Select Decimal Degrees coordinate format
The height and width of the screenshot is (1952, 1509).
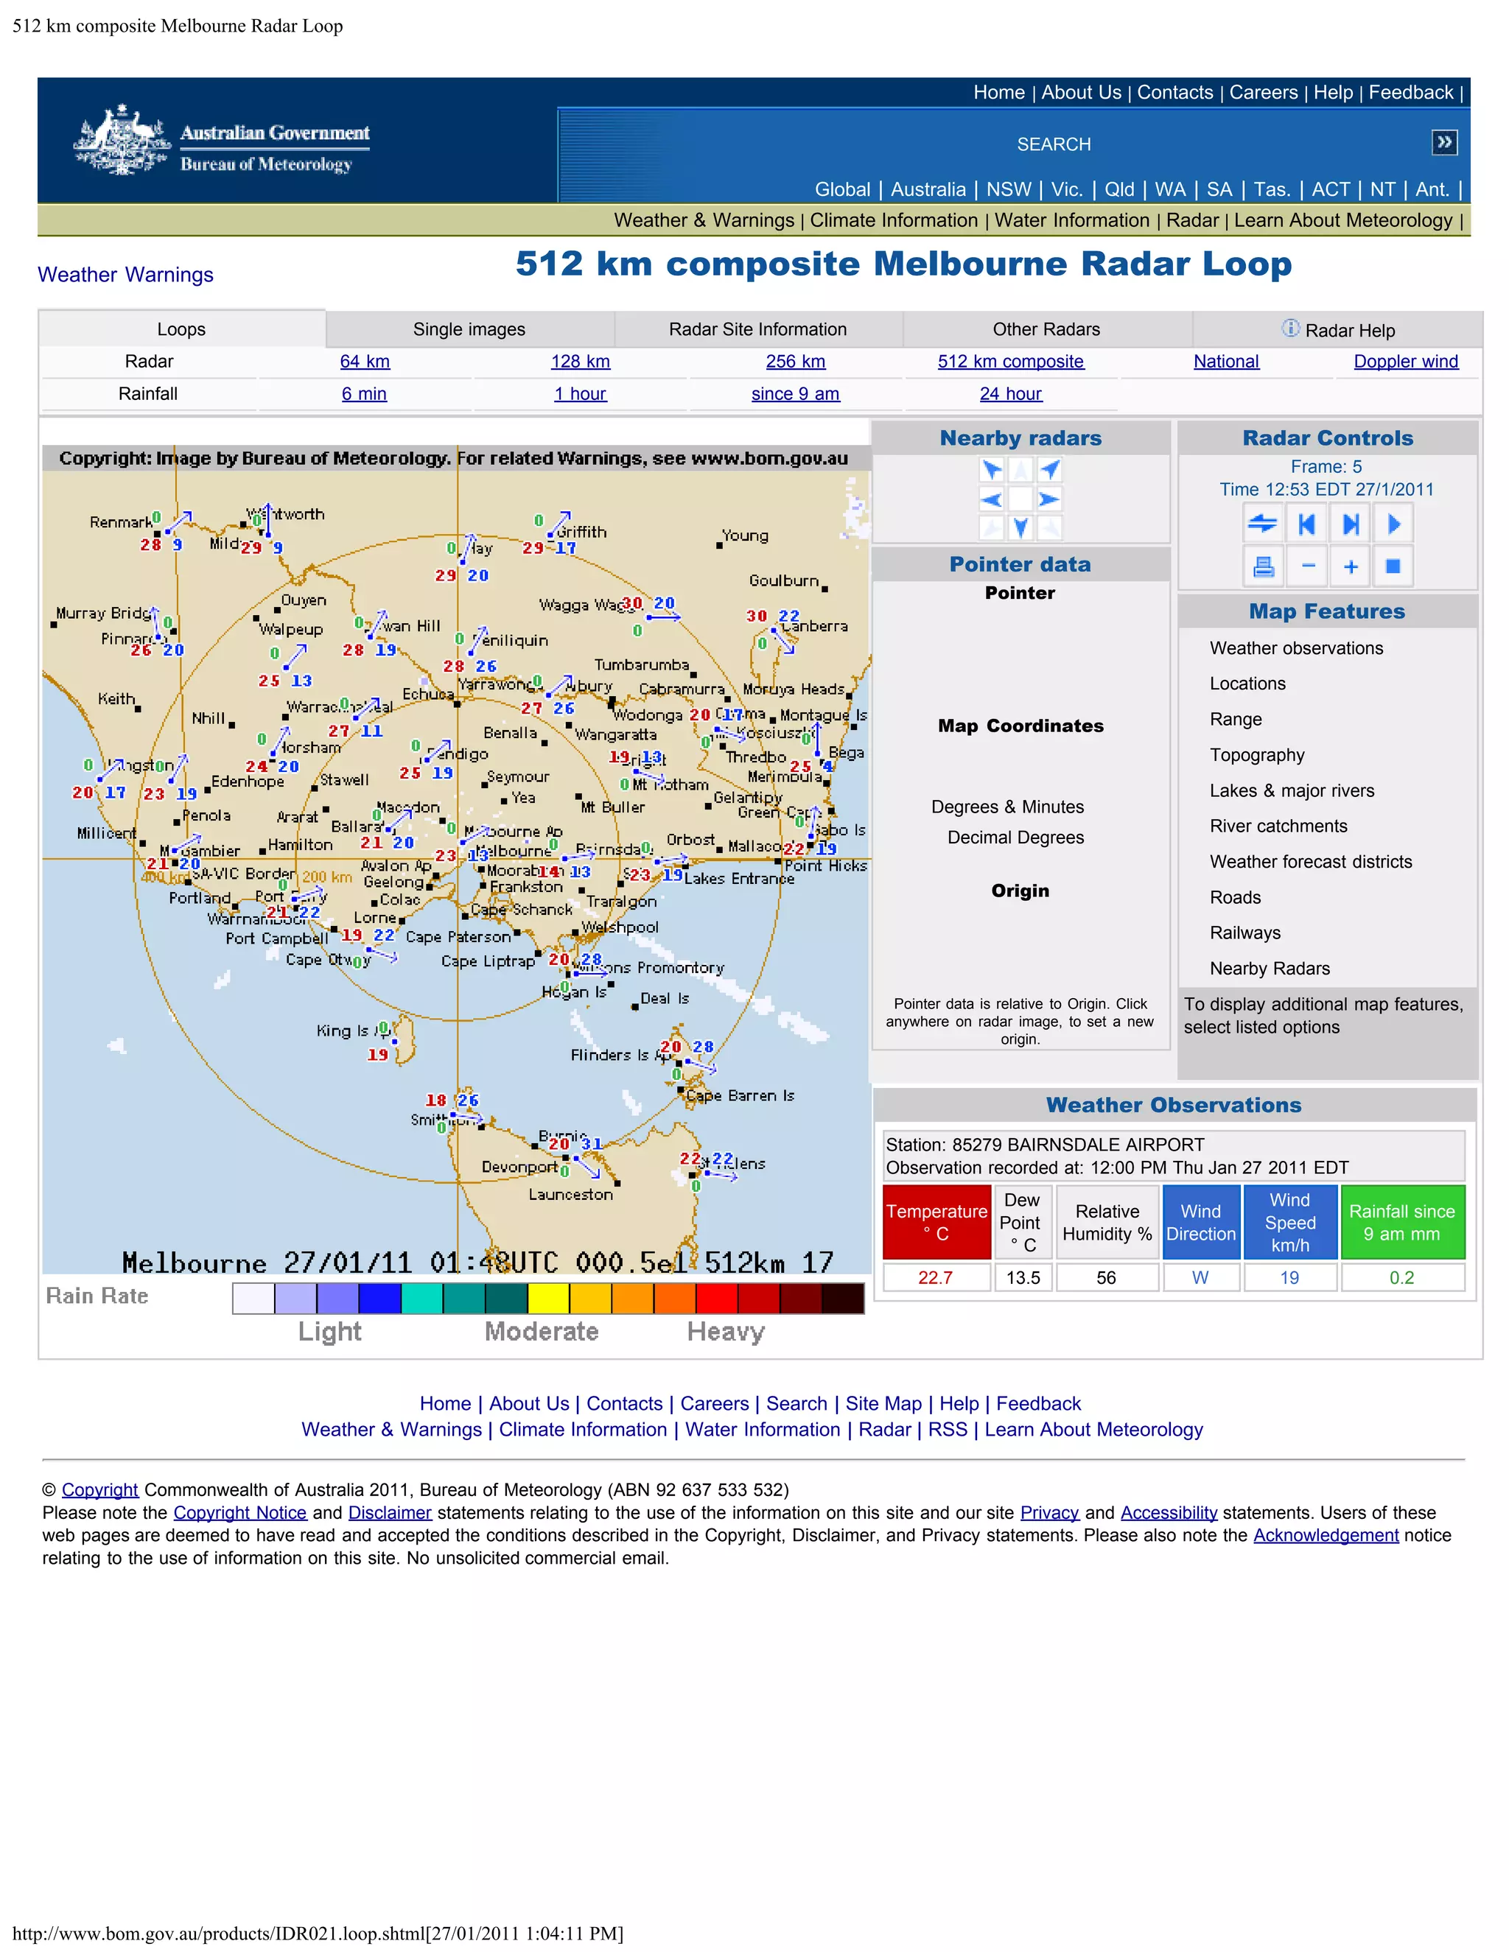pyautogui.click(x=1015, y=838)
